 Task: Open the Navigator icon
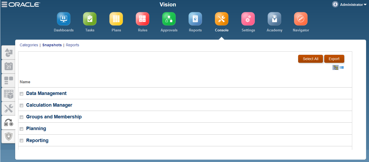[x=301, y=19]
